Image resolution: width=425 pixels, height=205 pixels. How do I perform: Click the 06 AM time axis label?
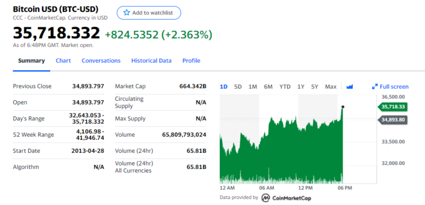pyautogui.click(x=267, y=188)
